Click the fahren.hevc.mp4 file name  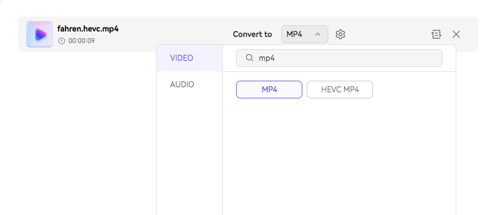point(88,29)
